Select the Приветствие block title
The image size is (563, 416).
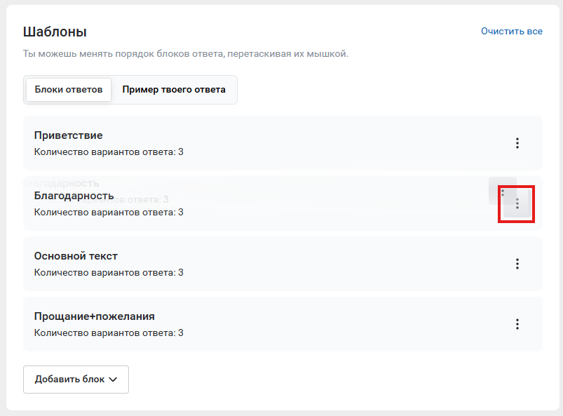tap(69, 135)
